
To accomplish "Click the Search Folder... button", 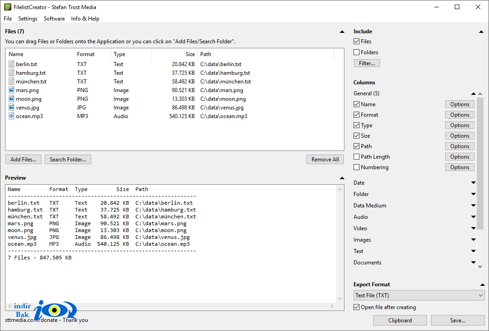I will pyautogui.click(x=68, y=159).
